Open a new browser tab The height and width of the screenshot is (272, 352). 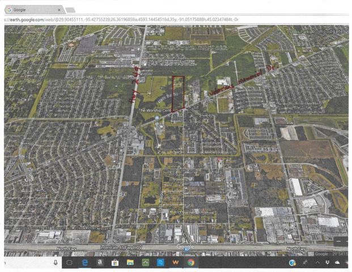[70, 10]
